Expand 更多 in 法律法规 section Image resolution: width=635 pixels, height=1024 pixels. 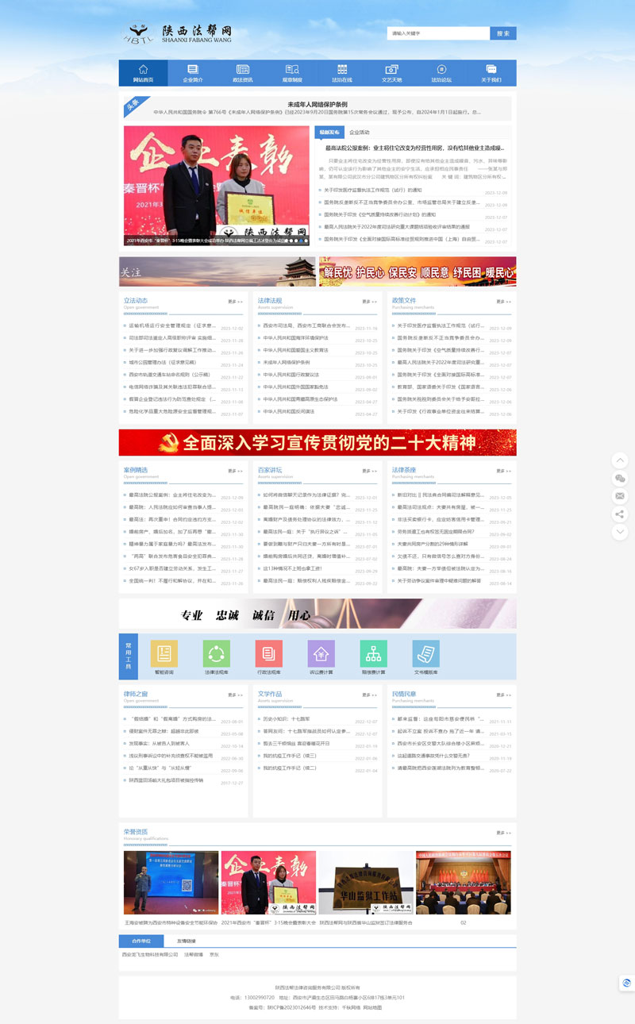[370, 302]
